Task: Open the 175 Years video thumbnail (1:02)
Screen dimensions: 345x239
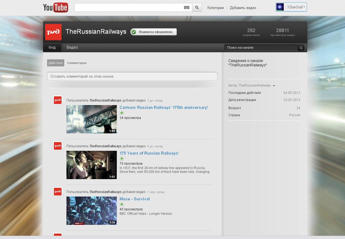Action: point(91,165)
